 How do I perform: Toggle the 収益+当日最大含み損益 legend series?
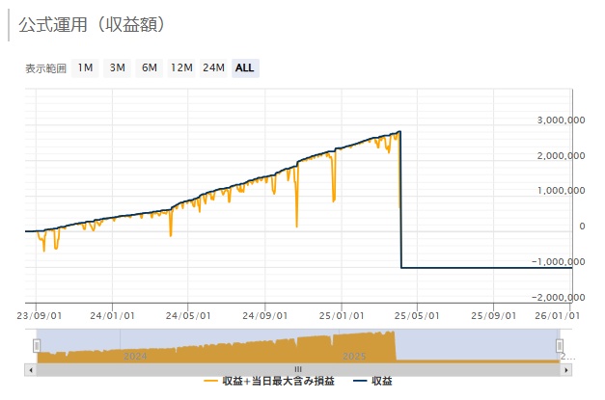click(279, 381)
